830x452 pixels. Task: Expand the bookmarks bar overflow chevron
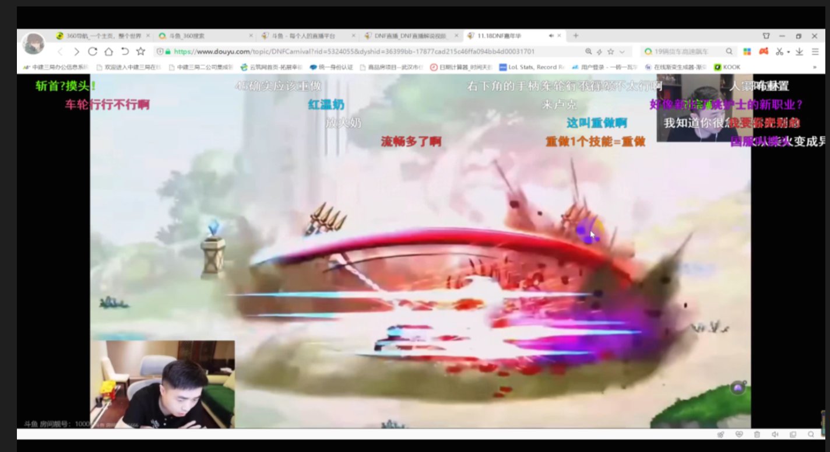pyautogui.click(x=815, y=67)
